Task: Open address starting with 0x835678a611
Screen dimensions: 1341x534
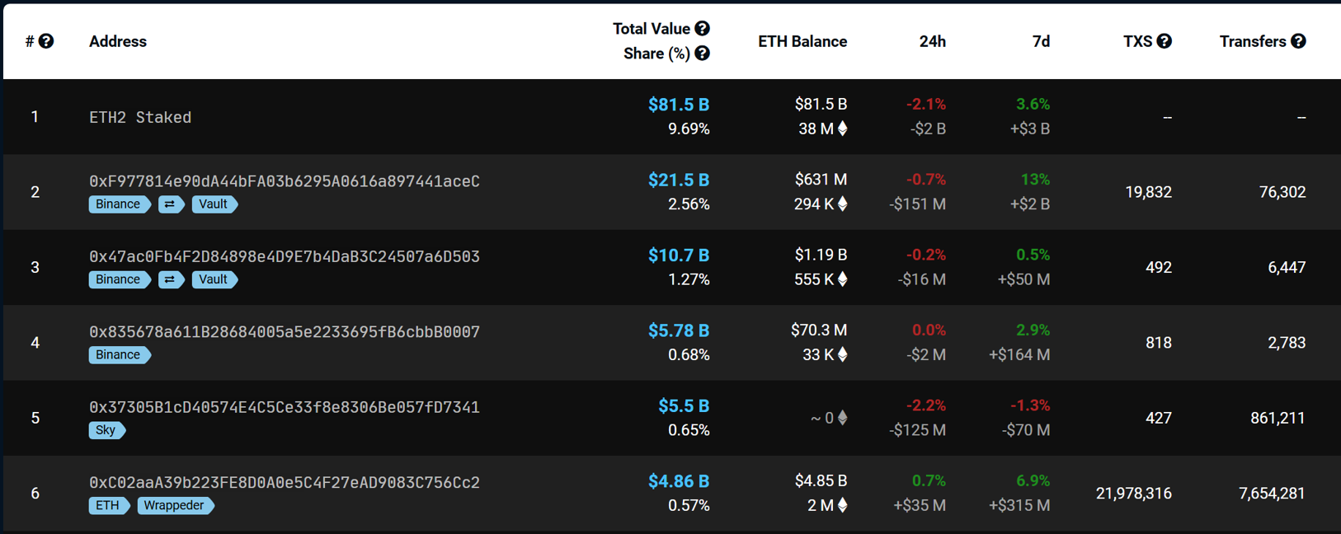Action: tap(284, 332)
